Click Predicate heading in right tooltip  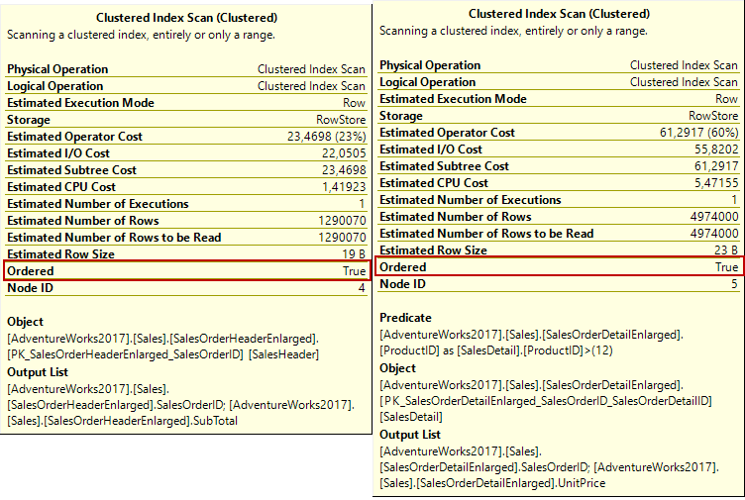pyautogui.click(x=406, y=318)
